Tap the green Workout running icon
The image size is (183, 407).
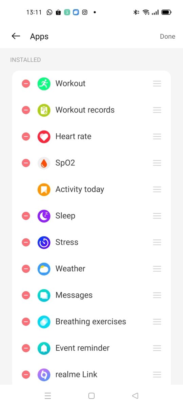[44, 83]
